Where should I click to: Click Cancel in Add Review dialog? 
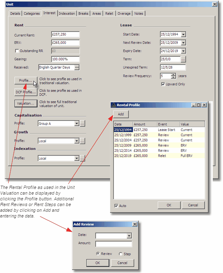[x=122, y=263]
